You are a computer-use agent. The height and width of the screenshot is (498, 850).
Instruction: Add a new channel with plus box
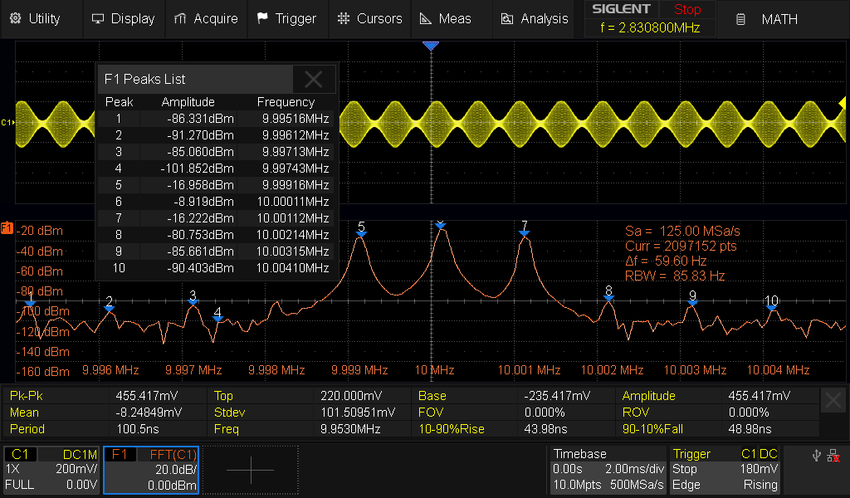click(250, 470)
